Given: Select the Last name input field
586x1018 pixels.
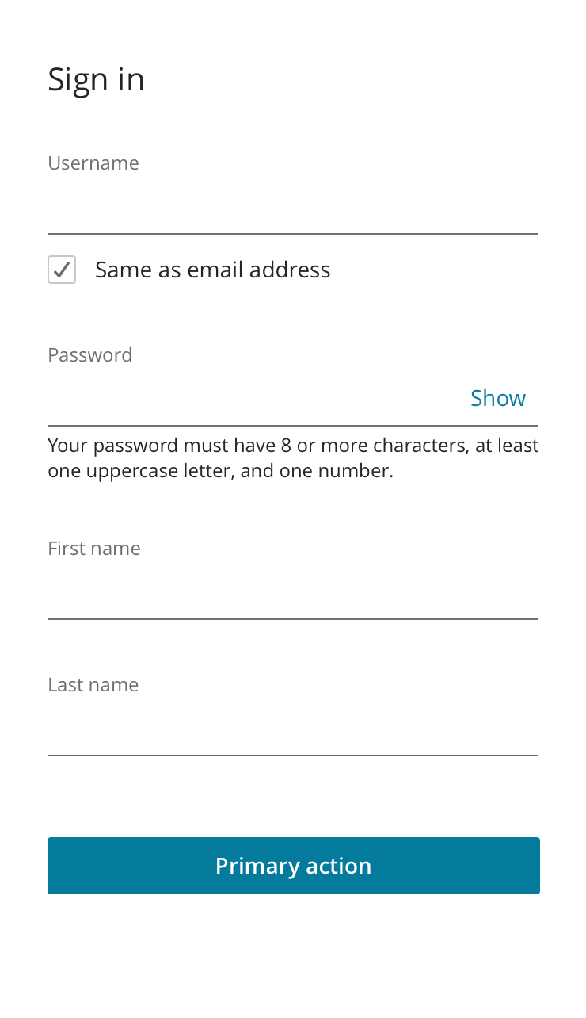Looking at the screenshot, I should 292,729.
